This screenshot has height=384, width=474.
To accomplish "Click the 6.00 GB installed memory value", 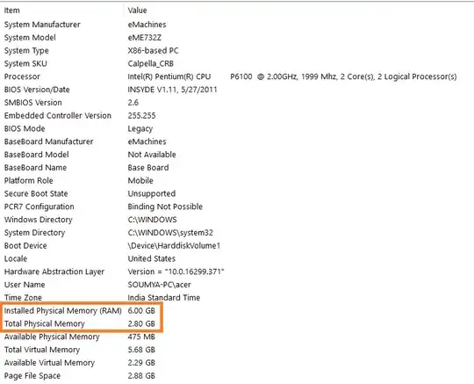I will pyautogui.click(x=141, y=311).
